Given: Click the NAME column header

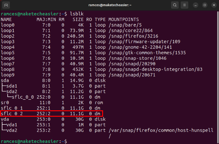Looking at the screenshot, I should [x=6, y=19].
